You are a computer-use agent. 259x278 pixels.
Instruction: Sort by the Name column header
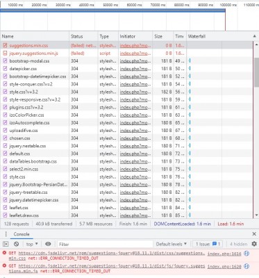(x=35, y=36)
